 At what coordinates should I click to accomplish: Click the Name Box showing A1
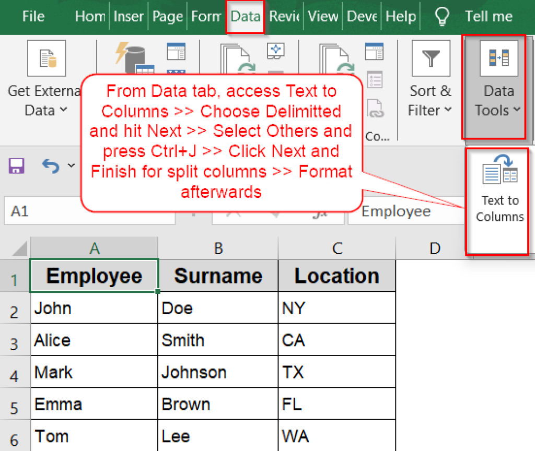click(x=89, y=211)
